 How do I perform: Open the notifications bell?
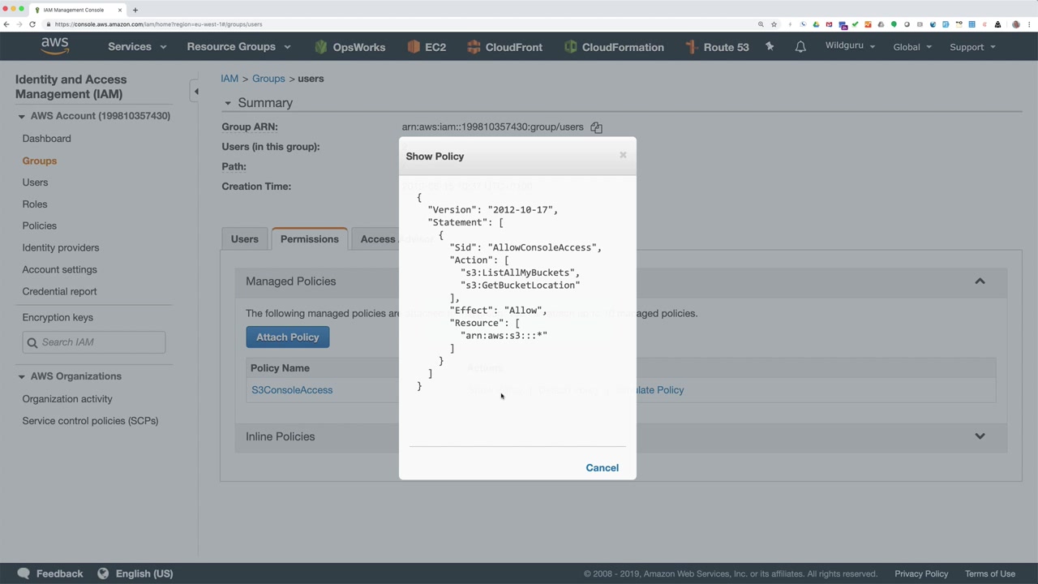(800, 47)
